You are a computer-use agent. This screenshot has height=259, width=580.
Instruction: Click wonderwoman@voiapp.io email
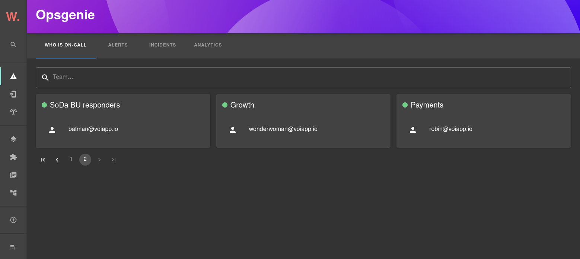283,129
